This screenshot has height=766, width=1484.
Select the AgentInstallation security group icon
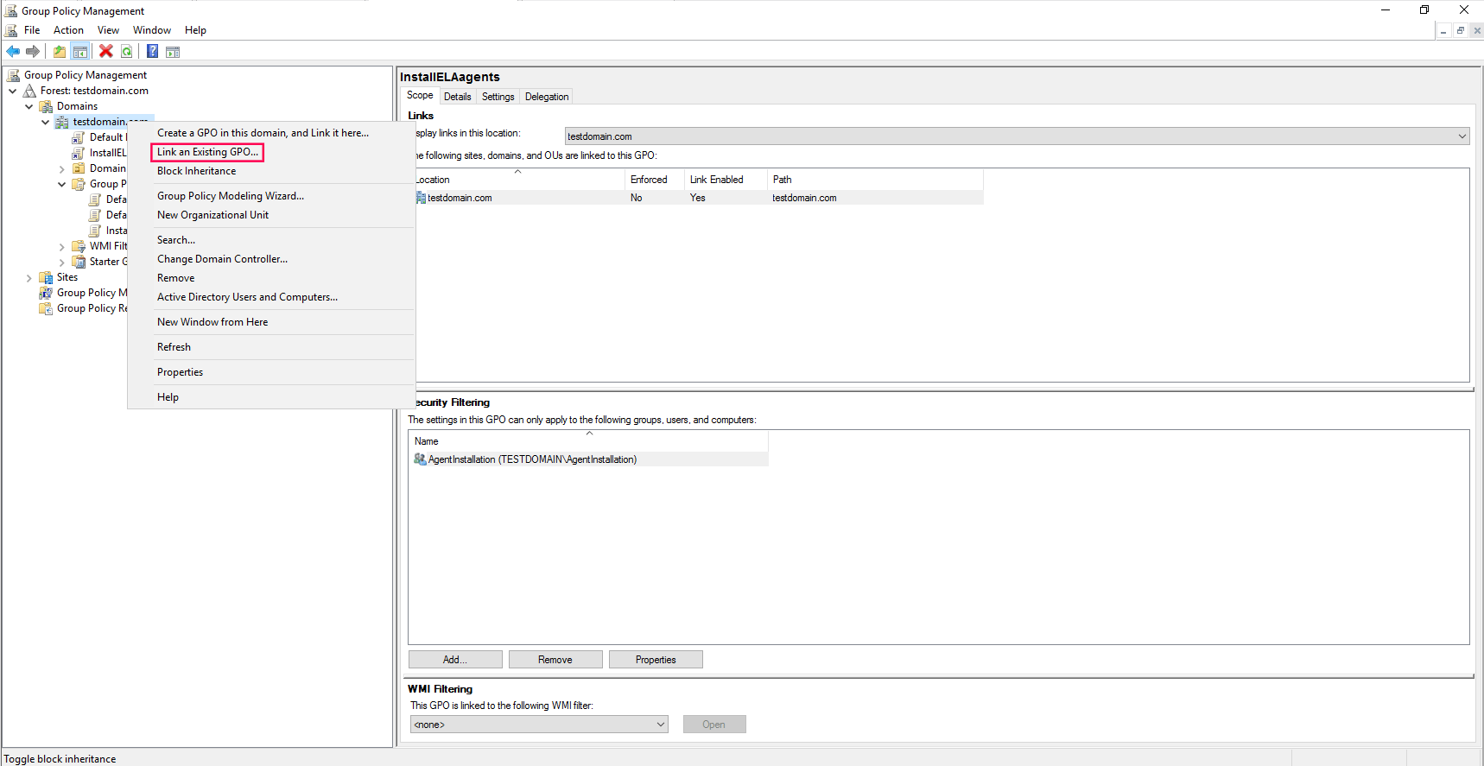coord(420,459)
